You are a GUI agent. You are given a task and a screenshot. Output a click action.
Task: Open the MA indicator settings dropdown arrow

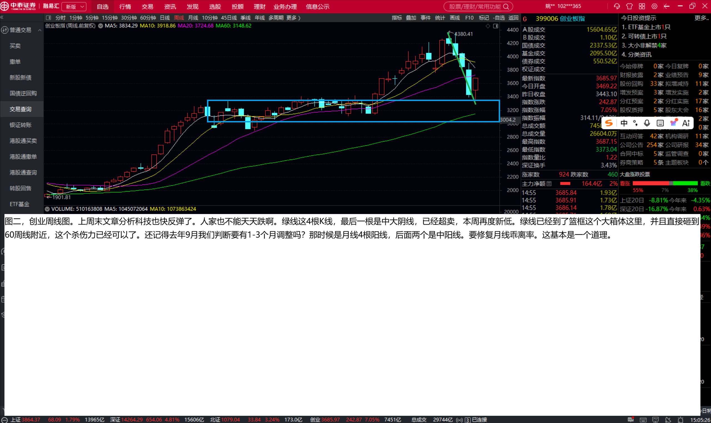[x=100, y=26]
